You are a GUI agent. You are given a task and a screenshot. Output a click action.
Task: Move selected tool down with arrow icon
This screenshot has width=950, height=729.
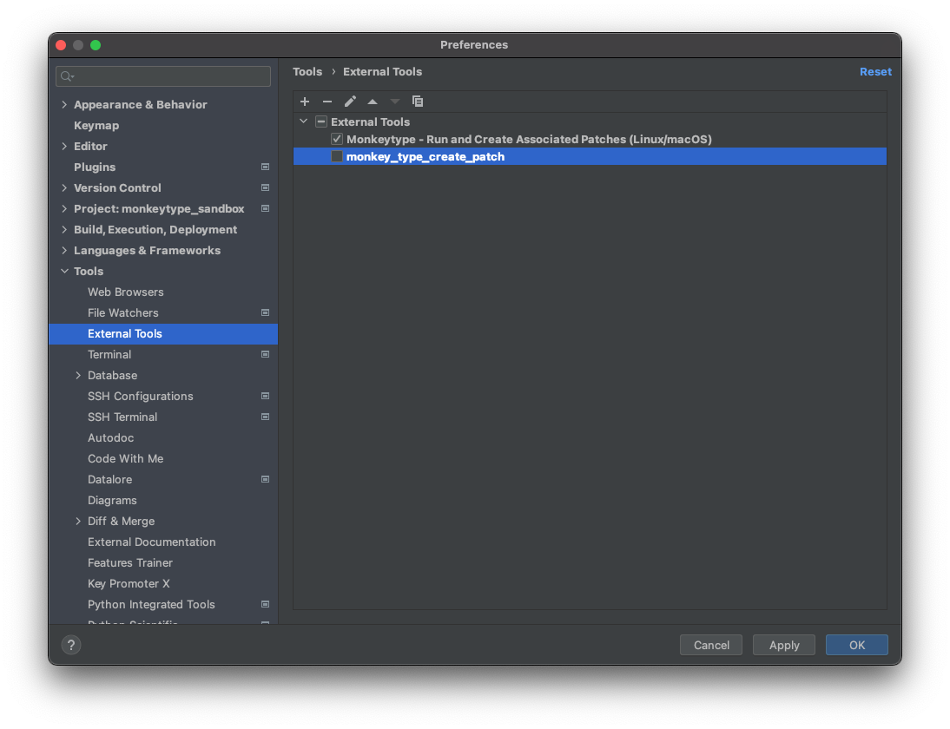[395, 102]
